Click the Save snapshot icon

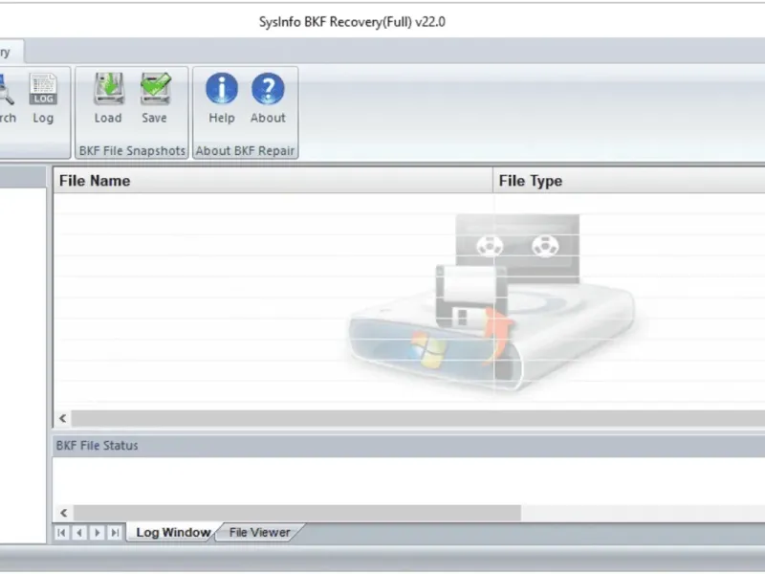pyautogui.click(x=155, y=98)
